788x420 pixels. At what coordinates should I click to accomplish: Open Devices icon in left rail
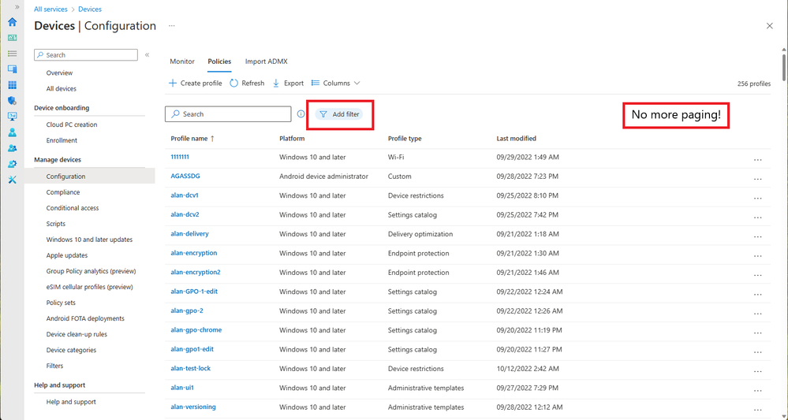[12, 69]
